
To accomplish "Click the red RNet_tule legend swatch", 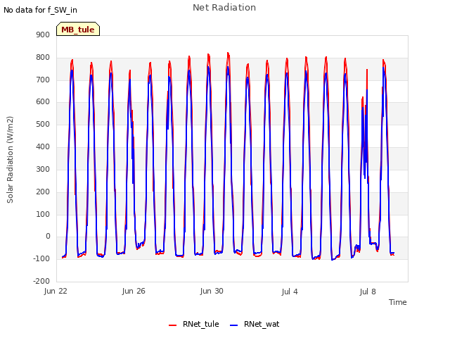I will click(172, 325).
